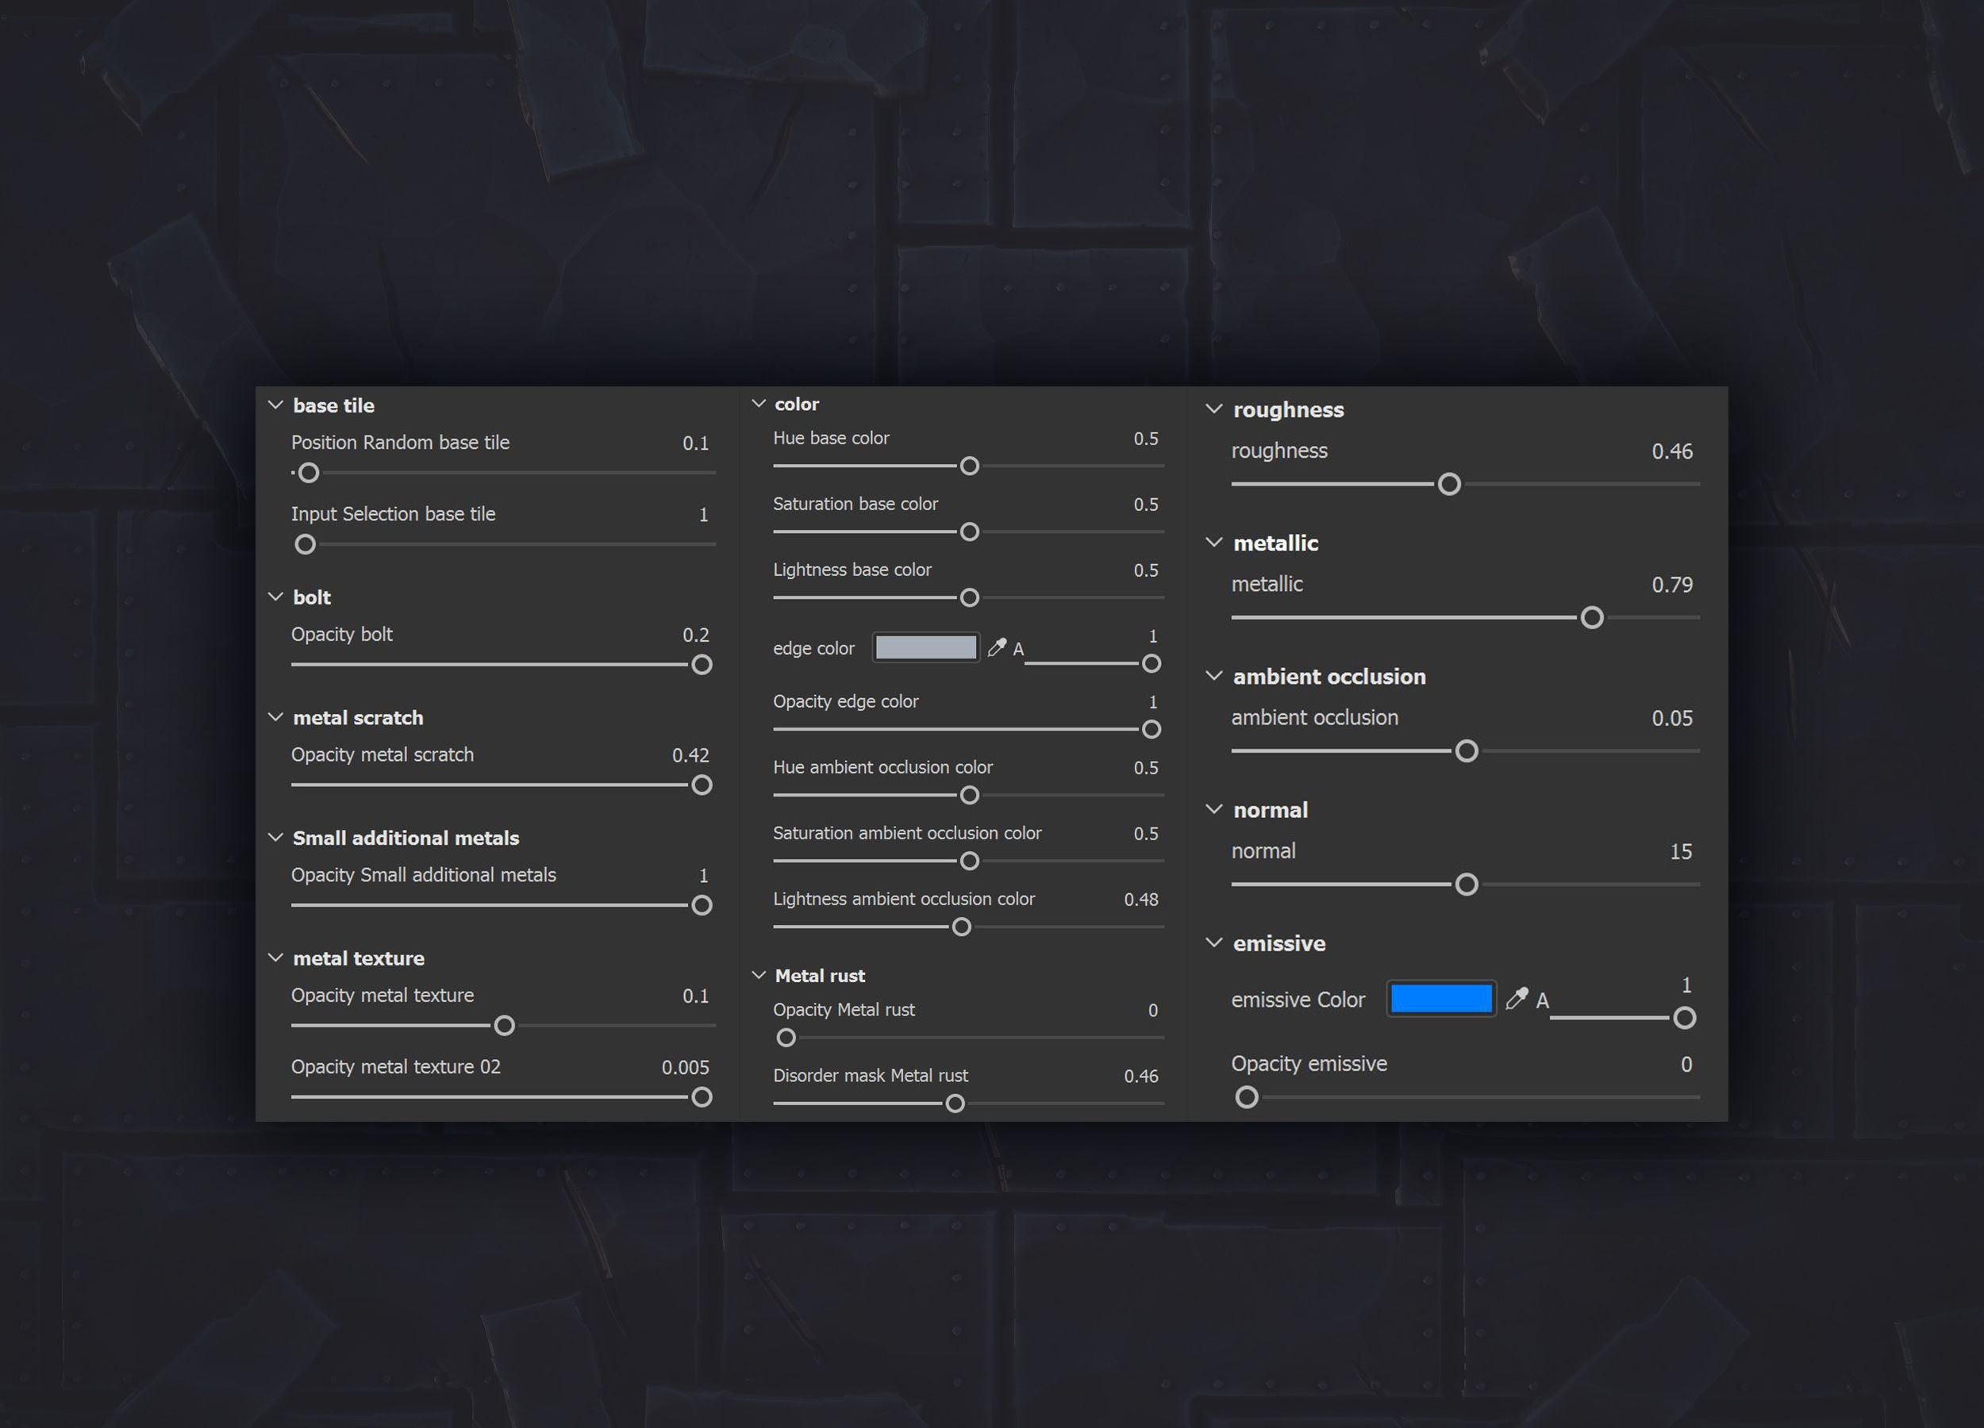
Task: Collapse the bolt section
Action: 275,597
